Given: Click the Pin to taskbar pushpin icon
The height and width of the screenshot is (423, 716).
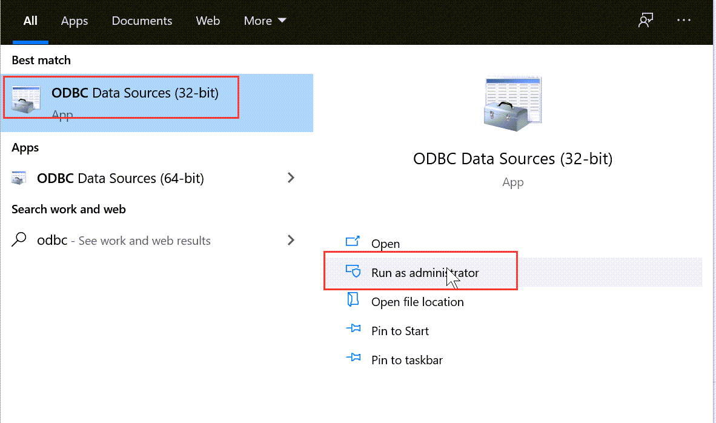Looking at the screenshot, I should coord(353,359).
